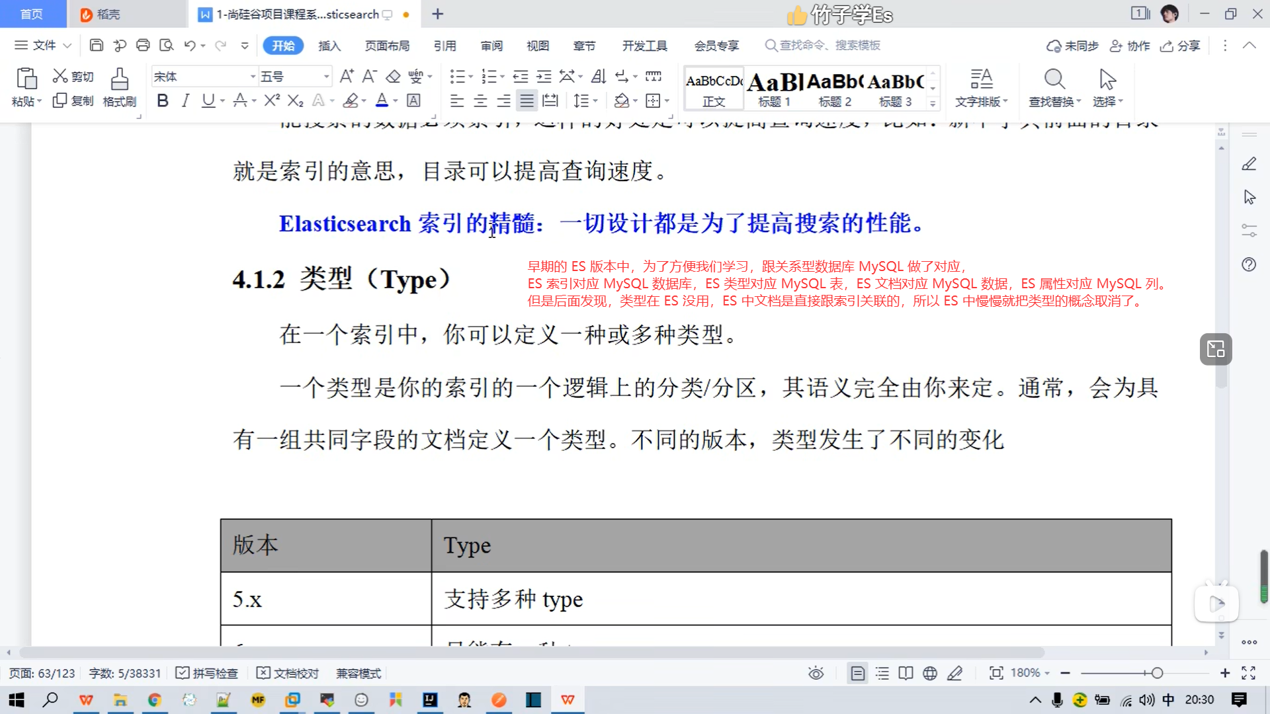Expand the styles gallery arrow
The width and height of the screenshot is (1270, 714).
tap(933, 104)
